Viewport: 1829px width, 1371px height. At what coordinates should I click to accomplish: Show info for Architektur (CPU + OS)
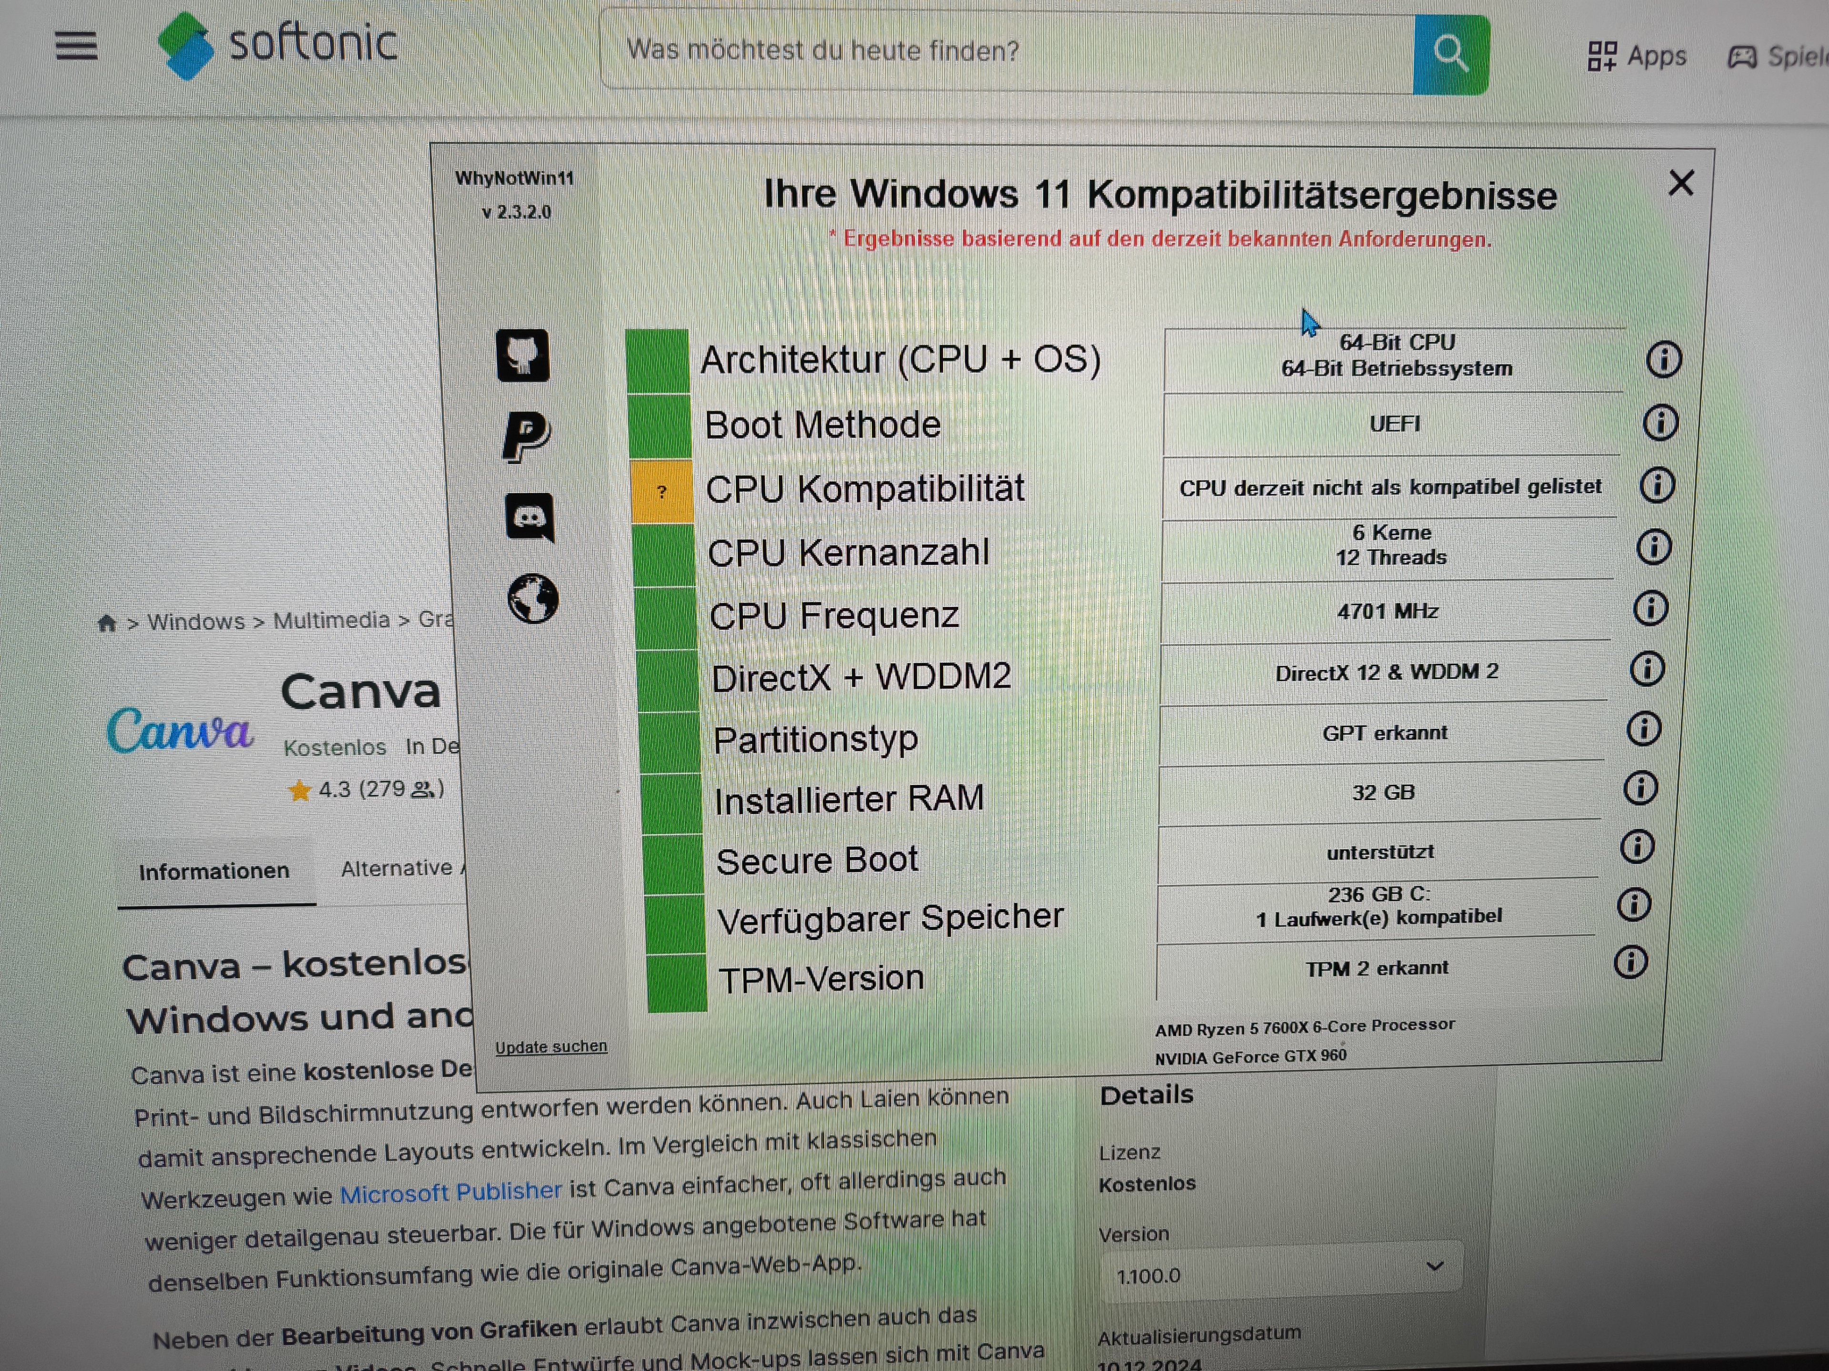1663,359
